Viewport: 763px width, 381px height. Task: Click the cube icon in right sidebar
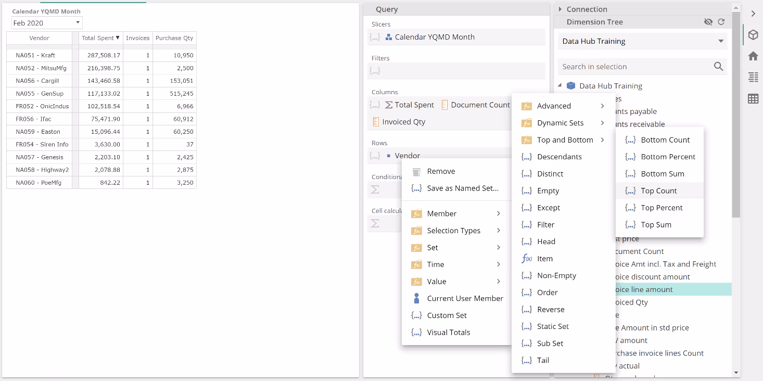(753, 35)
